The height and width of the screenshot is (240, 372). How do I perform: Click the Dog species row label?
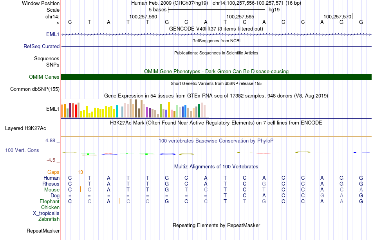[x=55, y=196]
